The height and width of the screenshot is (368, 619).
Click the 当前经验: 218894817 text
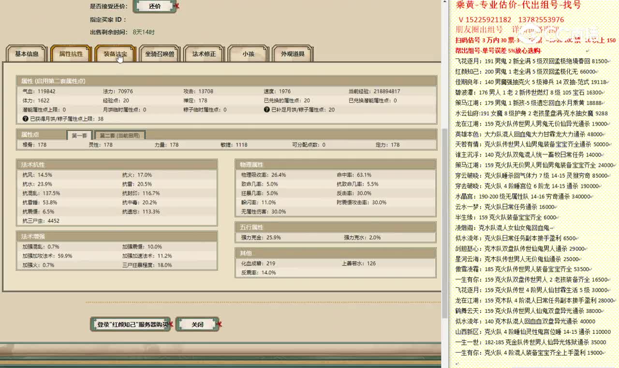[374, 91]
